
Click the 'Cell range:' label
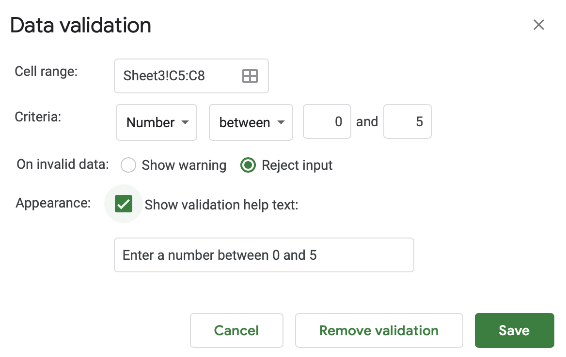46,72
